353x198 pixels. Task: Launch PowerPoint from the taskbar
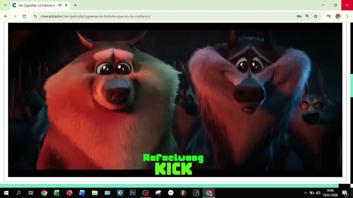point(69,193)
